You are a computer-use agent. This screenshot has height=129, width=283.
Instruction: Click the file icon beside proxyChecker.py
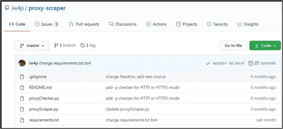tap(22, 98)
